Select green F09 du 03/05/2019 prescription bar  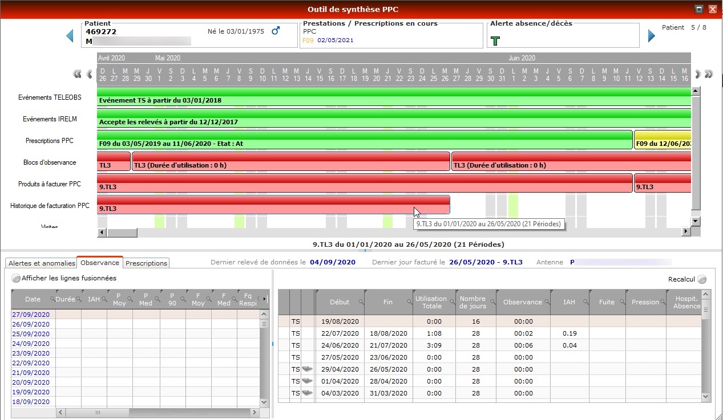point(365,140)
